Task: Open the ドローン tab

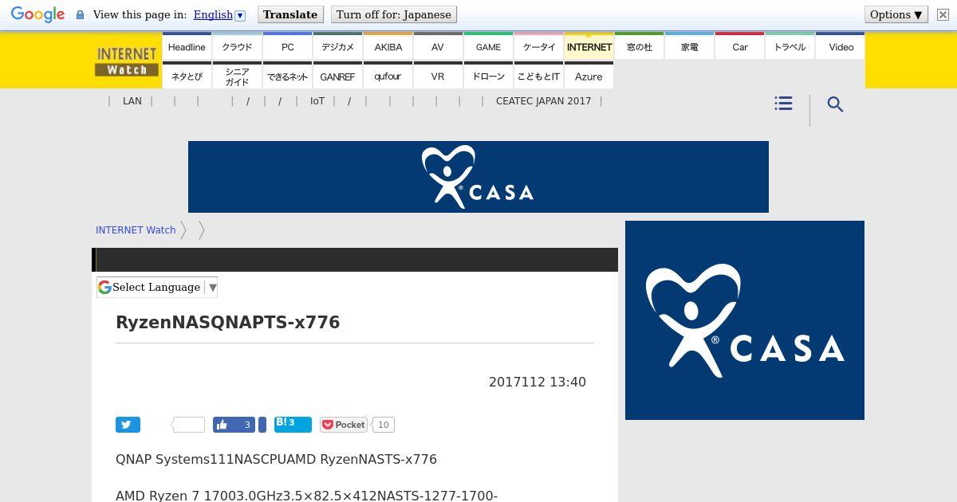Action: coord(488,76)
